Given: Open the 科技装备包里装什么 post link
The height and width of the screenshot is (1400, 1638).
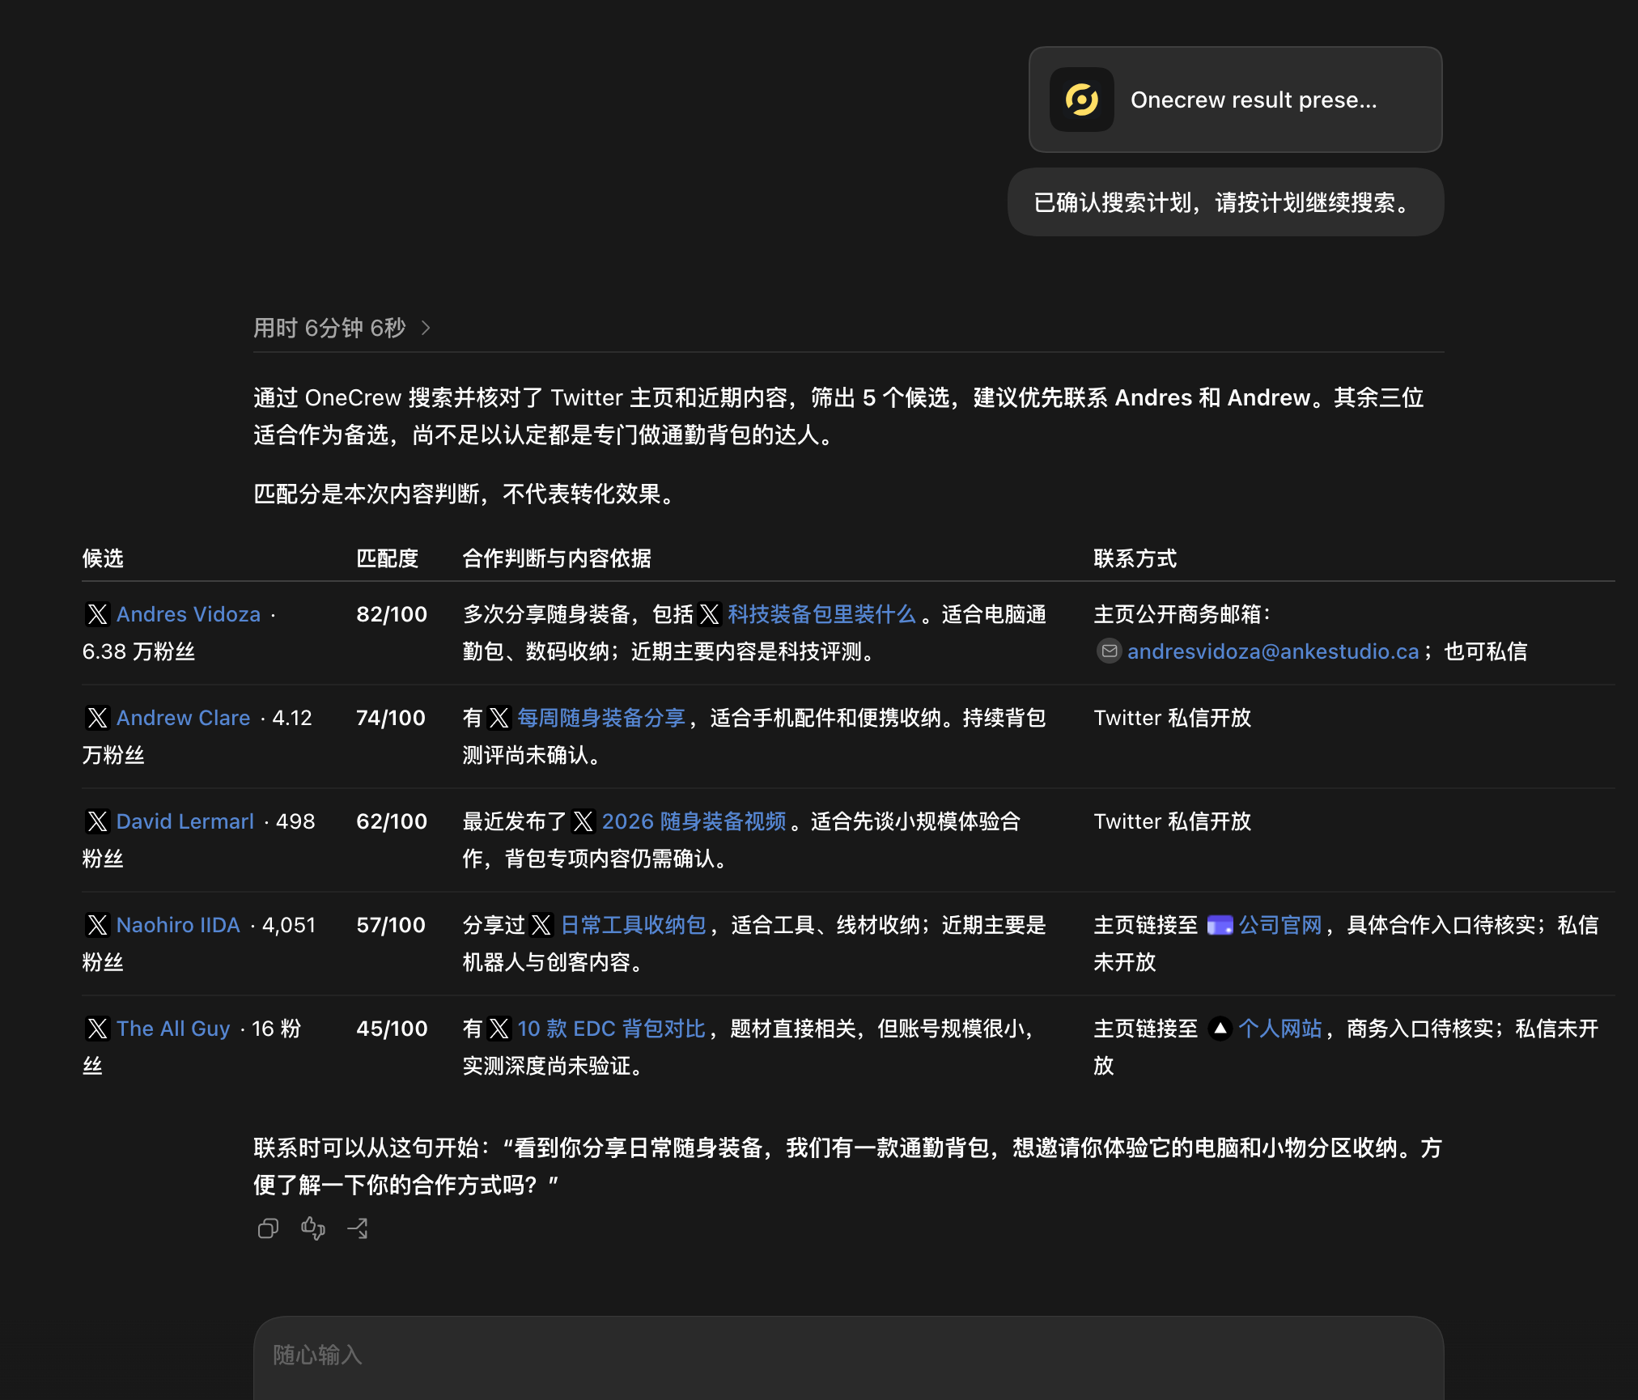Looking at the screenshot, I should [x=821, y=614].
